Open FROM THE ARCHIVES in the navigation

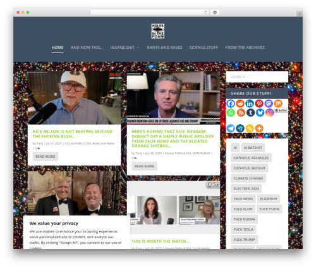[x=245, y=48]
